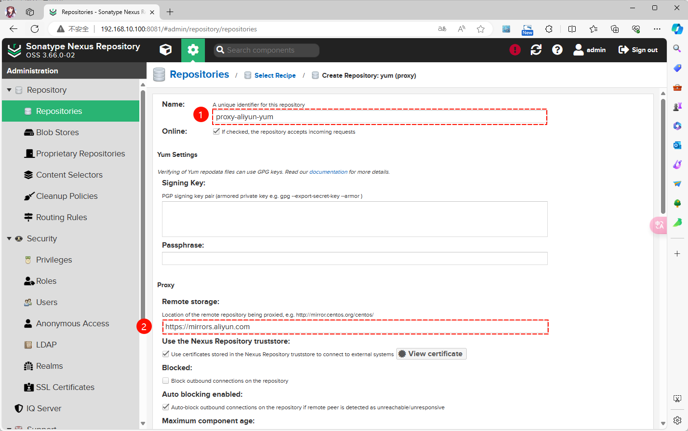Refresh the page using the header refresh icon
Screen dimensions: 688x431
tap(536, 50)
